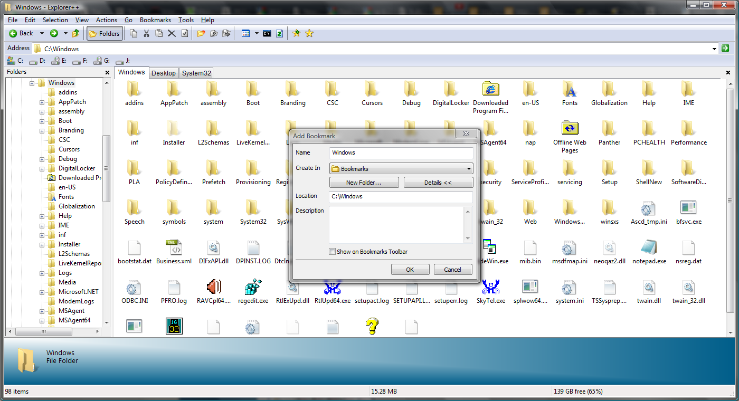
Task: Enable Show on Bookmarks Toolbar checkbox
Action: click(x=332, y=252)
